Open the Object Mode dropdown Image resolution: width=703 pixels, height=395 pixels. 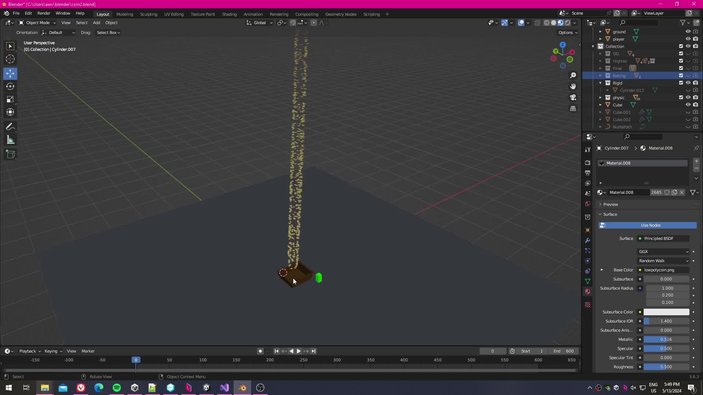37,23
